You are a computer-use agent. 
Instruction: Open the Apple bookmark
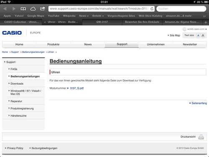point(7,16)
